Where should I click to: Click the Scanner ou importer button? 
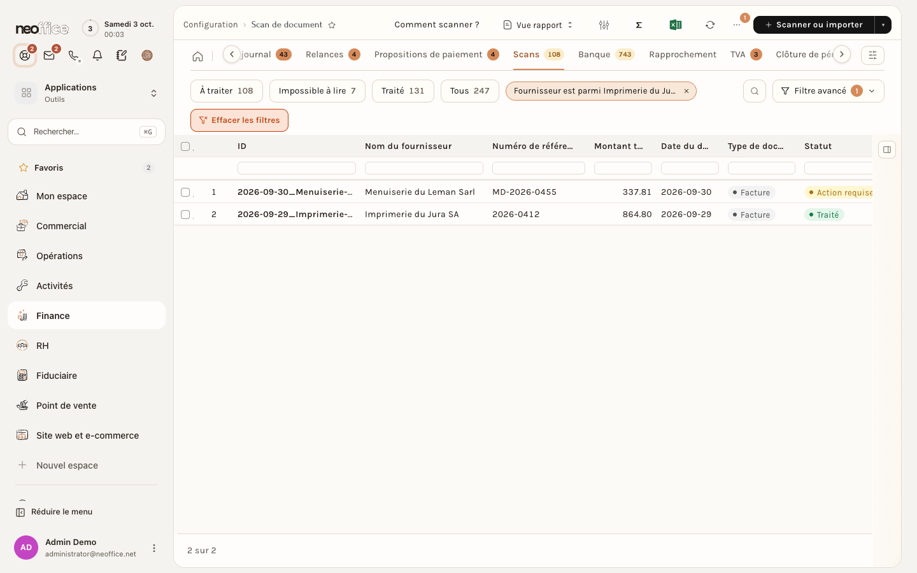coord(814,25)
